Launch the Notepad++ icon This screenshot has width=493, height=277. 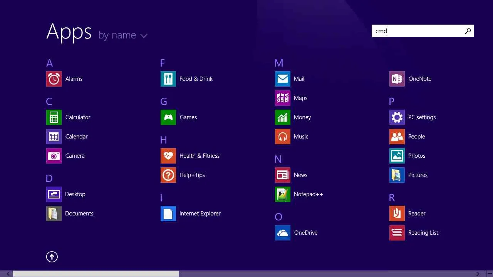click(283, 194)
